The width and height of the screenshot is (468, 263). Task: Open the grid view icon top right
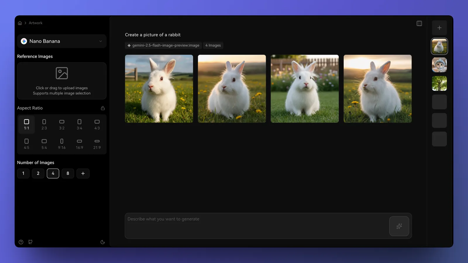pos(419,23)
